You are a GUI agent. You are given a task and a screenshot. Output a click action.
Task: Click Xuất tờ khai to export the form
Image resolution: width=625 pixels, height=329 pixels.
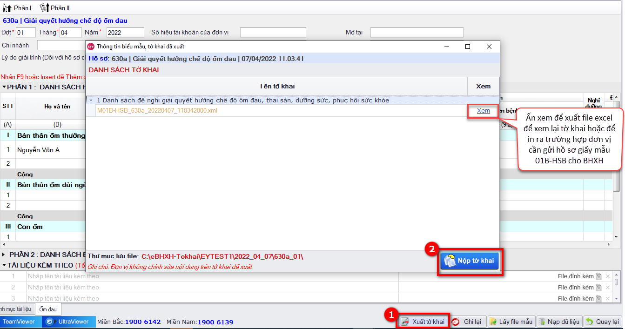tap(423, 322)
